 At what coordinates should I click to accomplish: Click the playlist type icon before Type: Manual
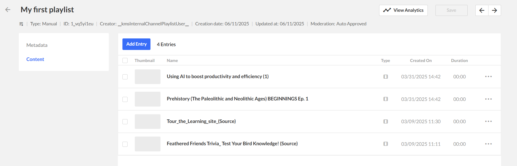(x=21, y=24)
